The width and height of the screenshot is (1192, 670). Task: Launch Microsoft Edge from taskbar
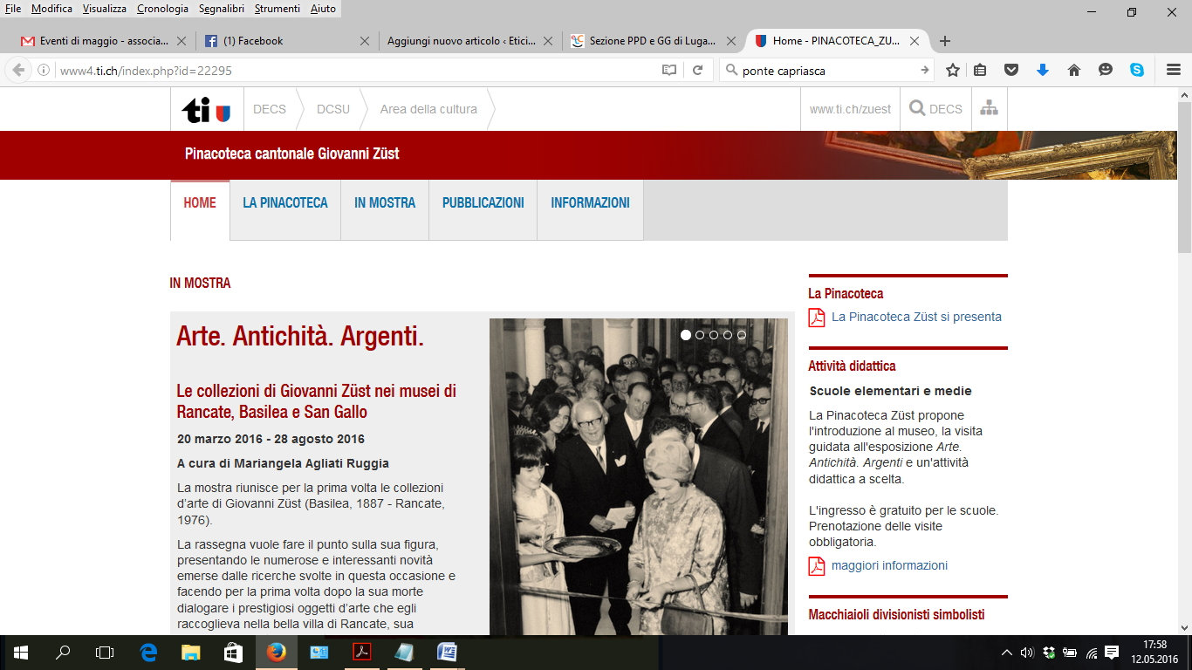point(148,653)
